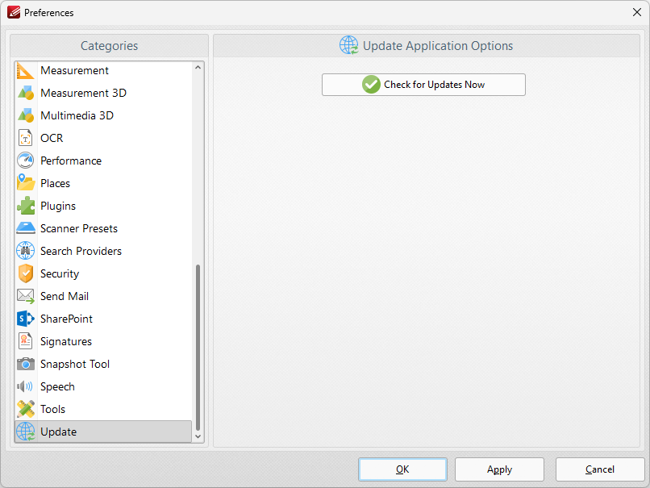Open Snapshot Tool preferences

[x=103, y=364]
